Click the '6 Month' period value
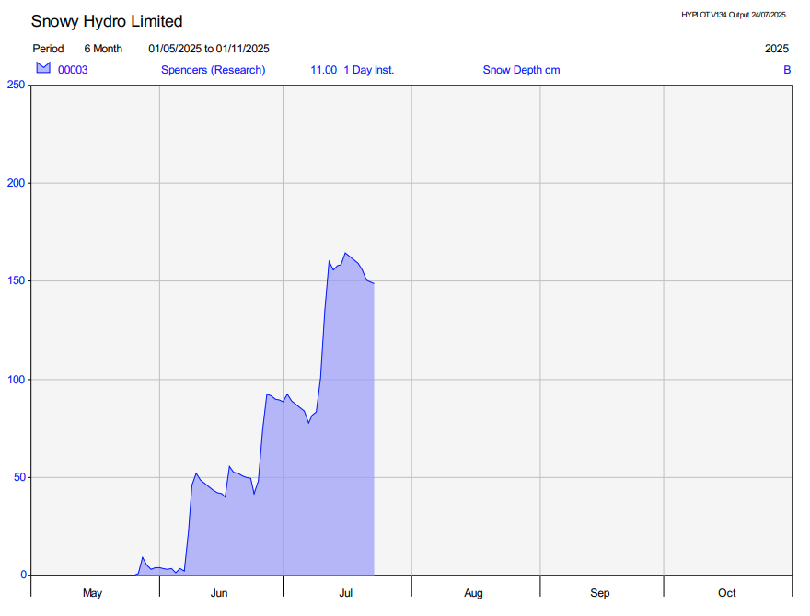 103,49
